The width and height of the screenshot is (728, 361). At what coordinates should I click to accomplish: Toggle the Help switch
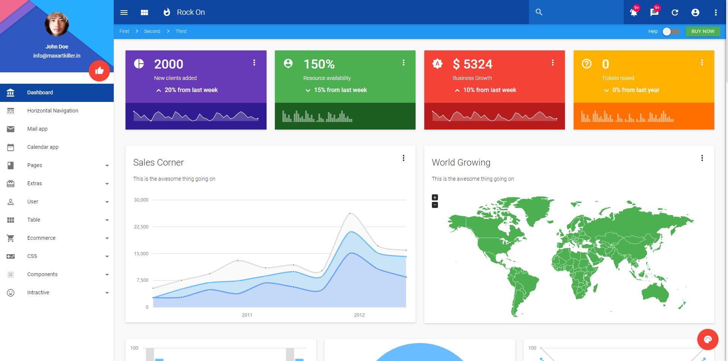pos(671,31)
